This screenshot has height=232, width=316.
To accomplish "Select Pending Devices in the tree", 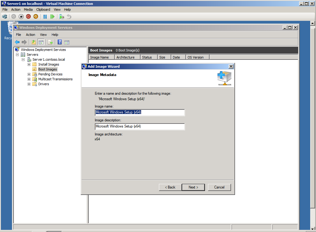I will coord(50,74).
